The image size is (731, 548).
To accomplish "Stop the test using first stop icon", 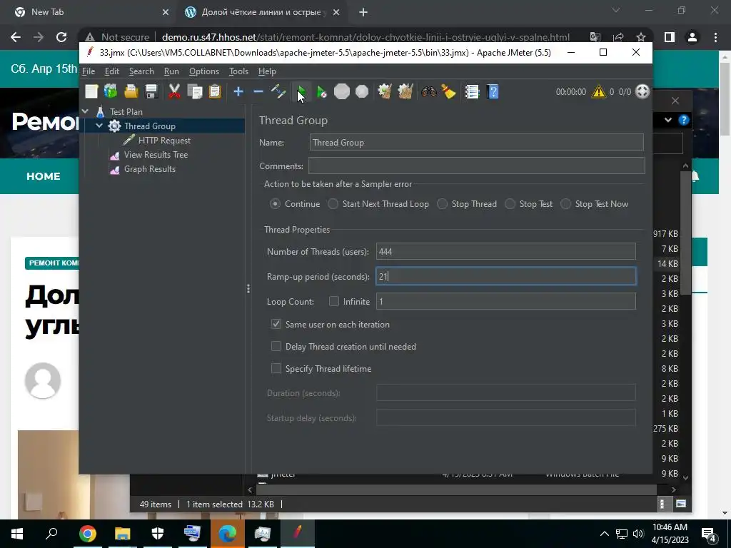I will click(x=342, y=91).
